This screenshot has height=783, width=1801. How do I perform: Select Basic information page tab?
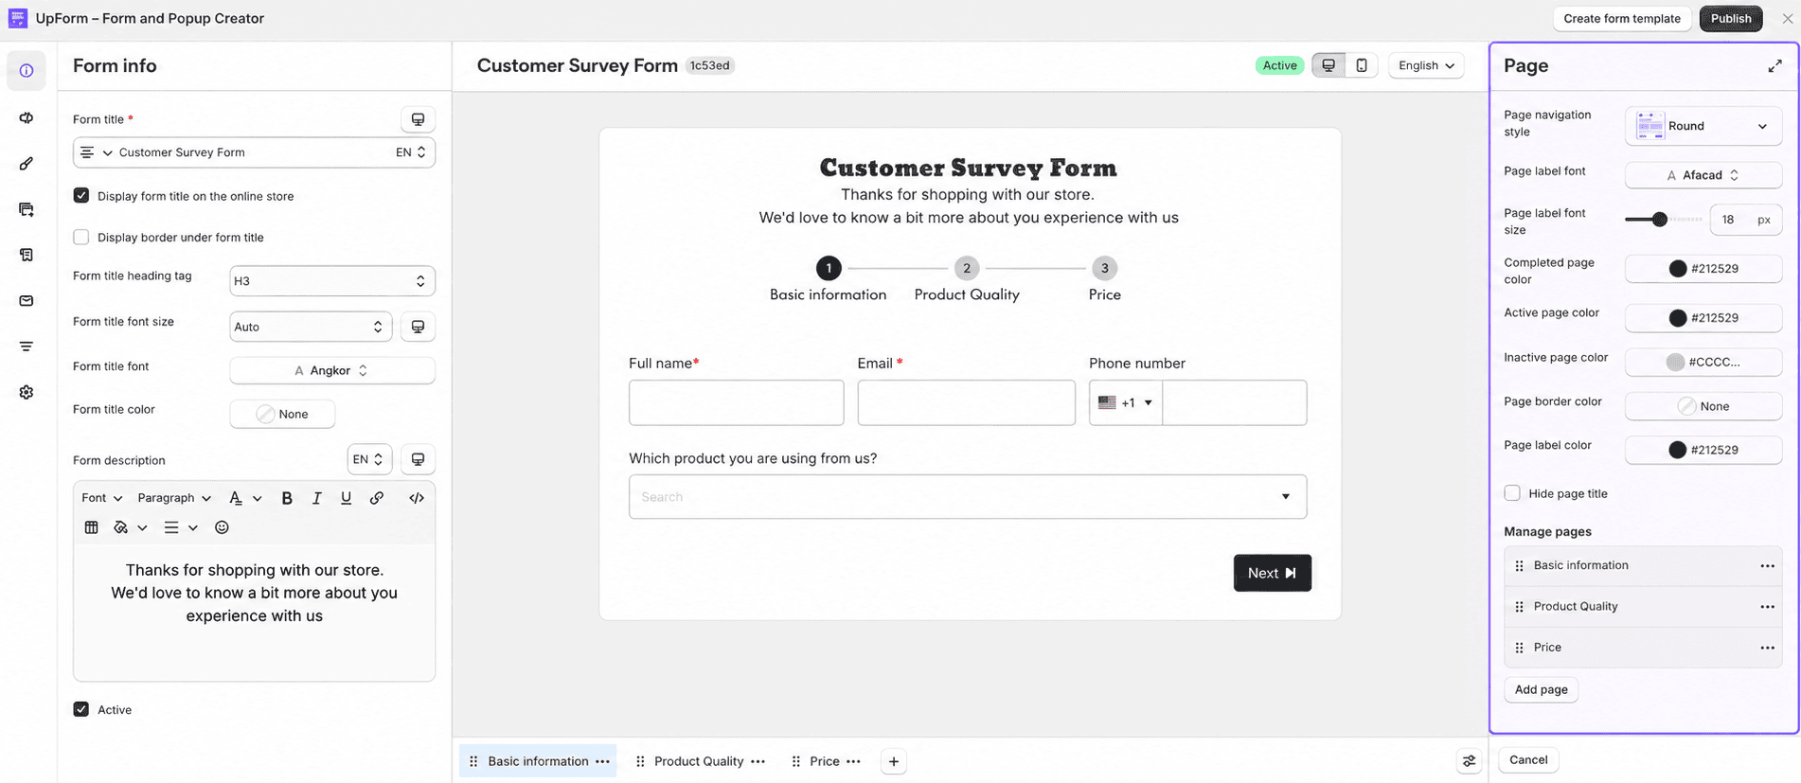[538, 761]
